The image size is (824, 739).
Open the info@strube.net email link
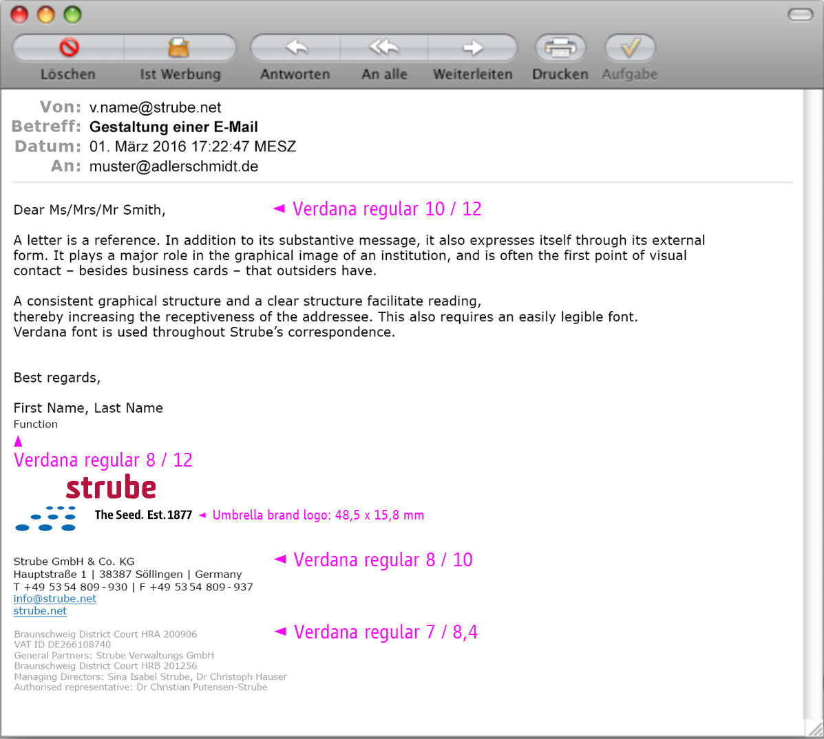click(x=55, y=599)
